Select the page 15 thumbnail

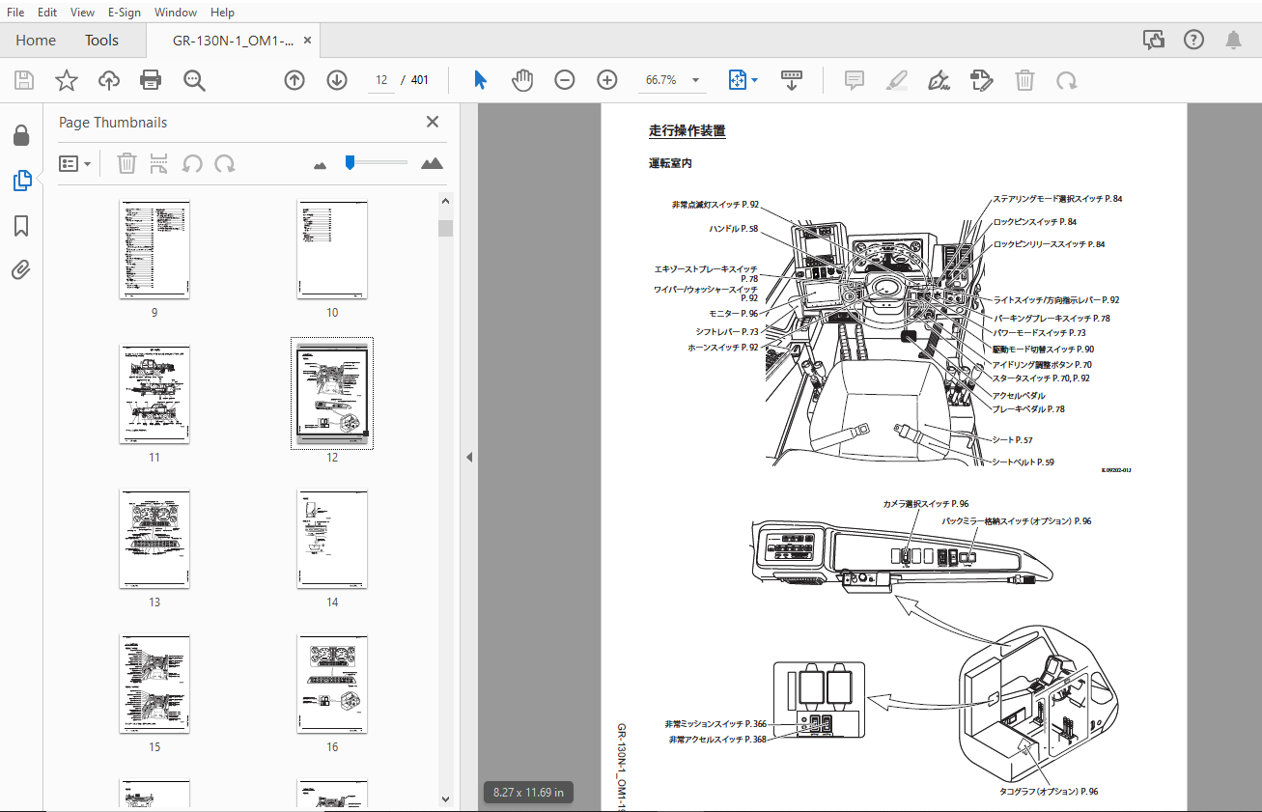pyautogui.click(x=154, y=684)
